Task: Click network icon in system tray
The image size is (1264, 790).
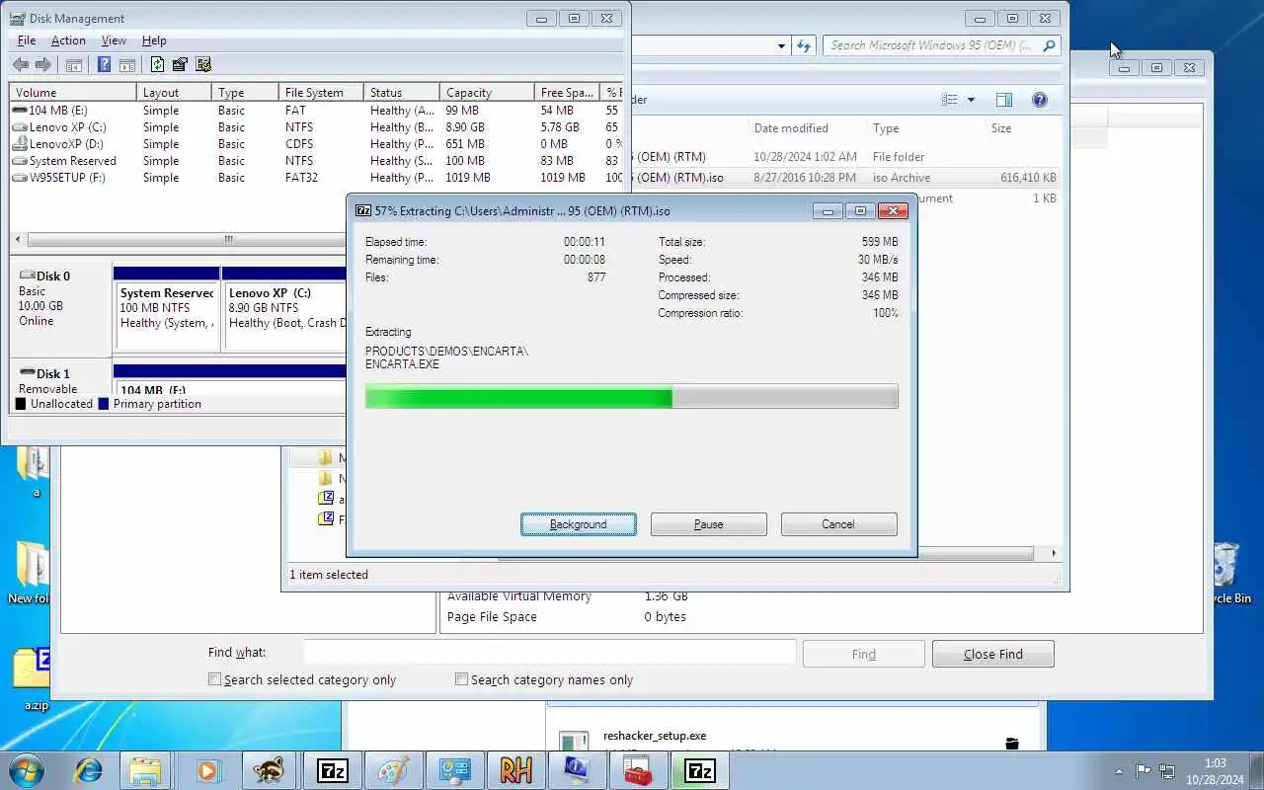Action: (x=1166, y=771)
